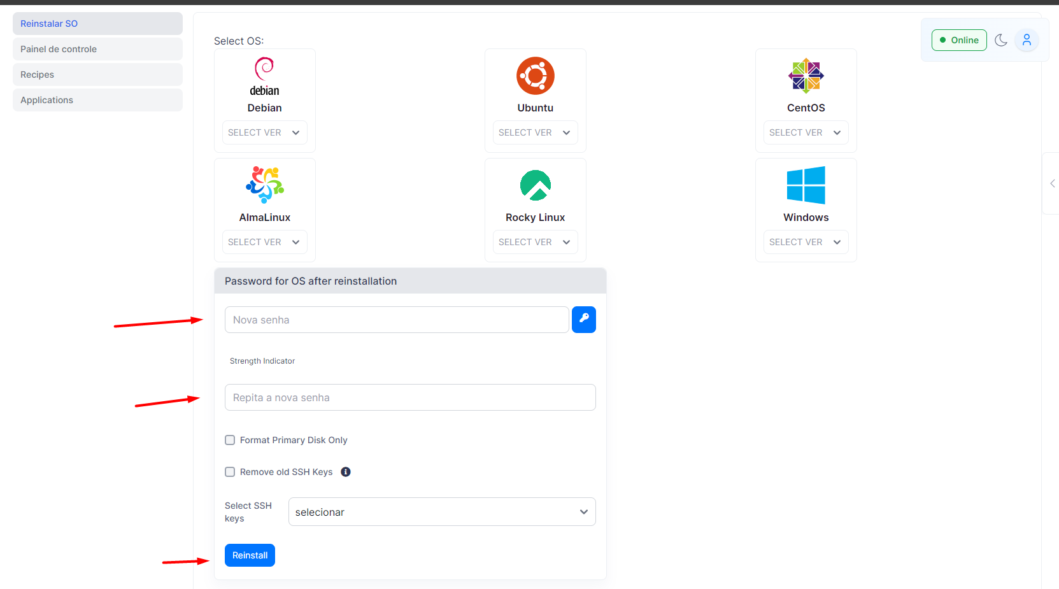
Task: Click the 'Select OS:' label
Action: tap(239, 41)
